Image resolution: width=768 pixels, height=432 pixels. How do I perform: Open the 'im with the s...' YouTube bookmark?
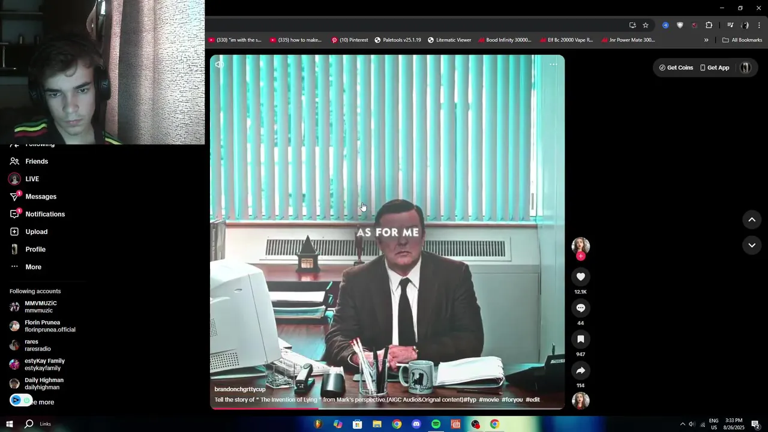click(235, 40)
